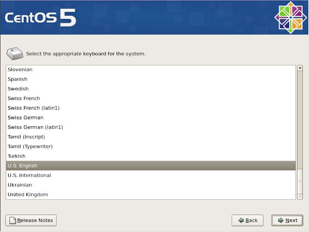Choose Turkish keyboard layout
The height and width of the screenshot is (232, 309).
point(17,156)
